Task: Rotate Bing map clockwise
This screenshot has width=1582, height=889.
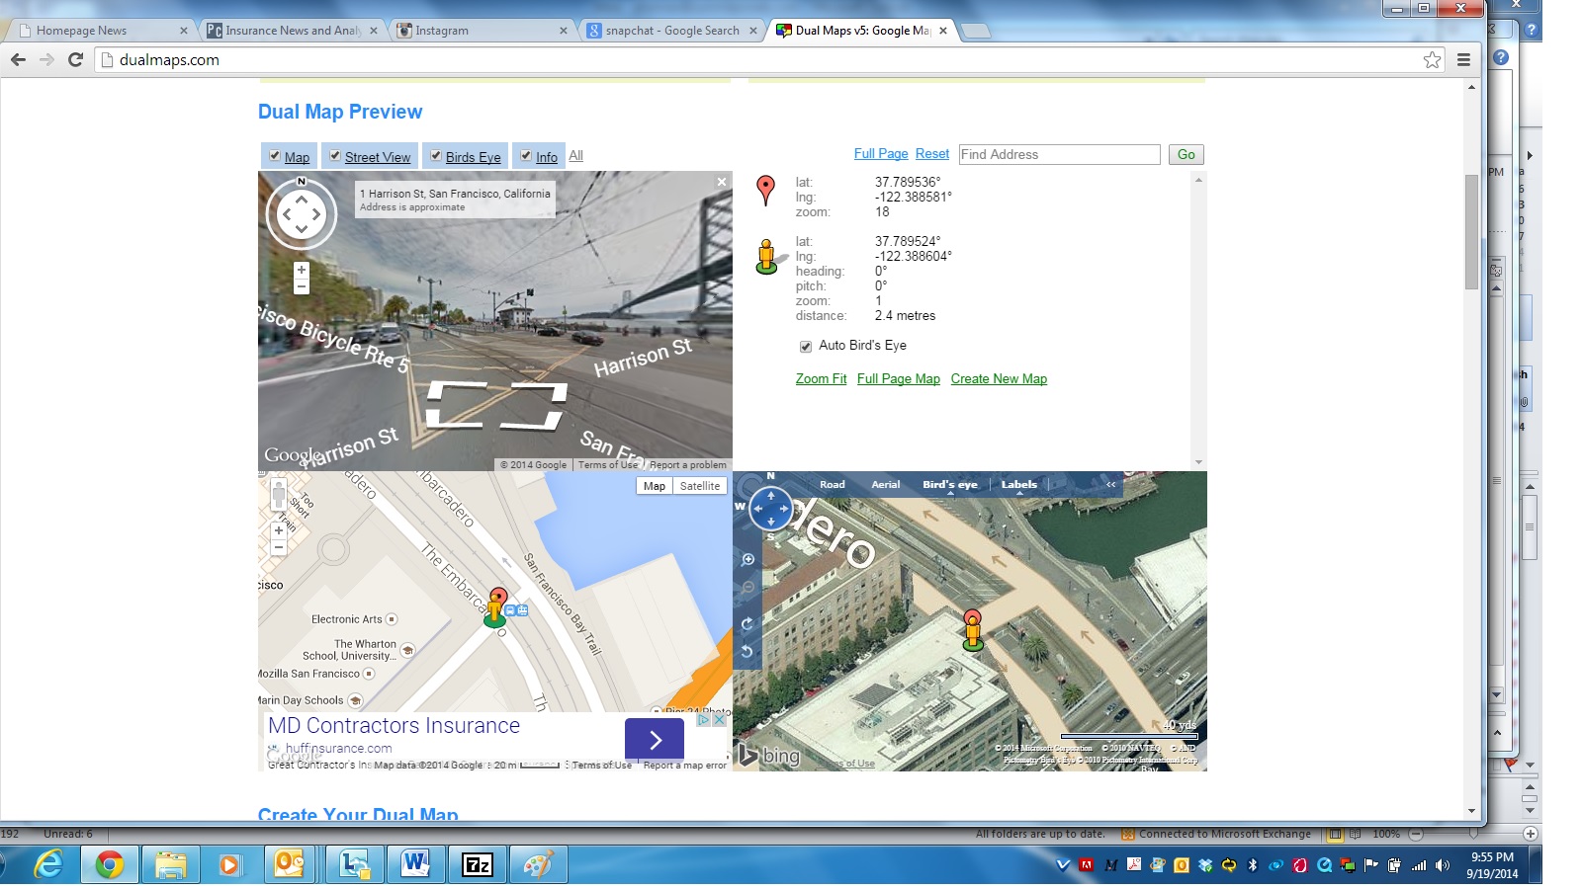Action: (747, 623)
